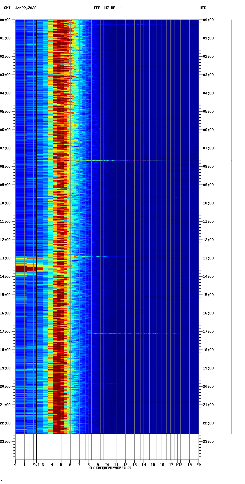The width and height of the screenshot is (245, 484).
Task: Click the white no-data area at 23:00
Action: [107, 446]
